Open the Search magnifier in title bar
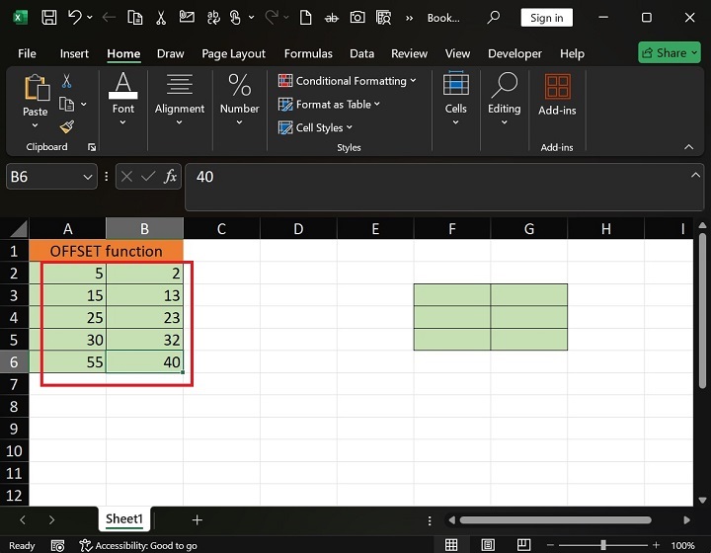Screen dimensions: 711x553 point(493,18)
